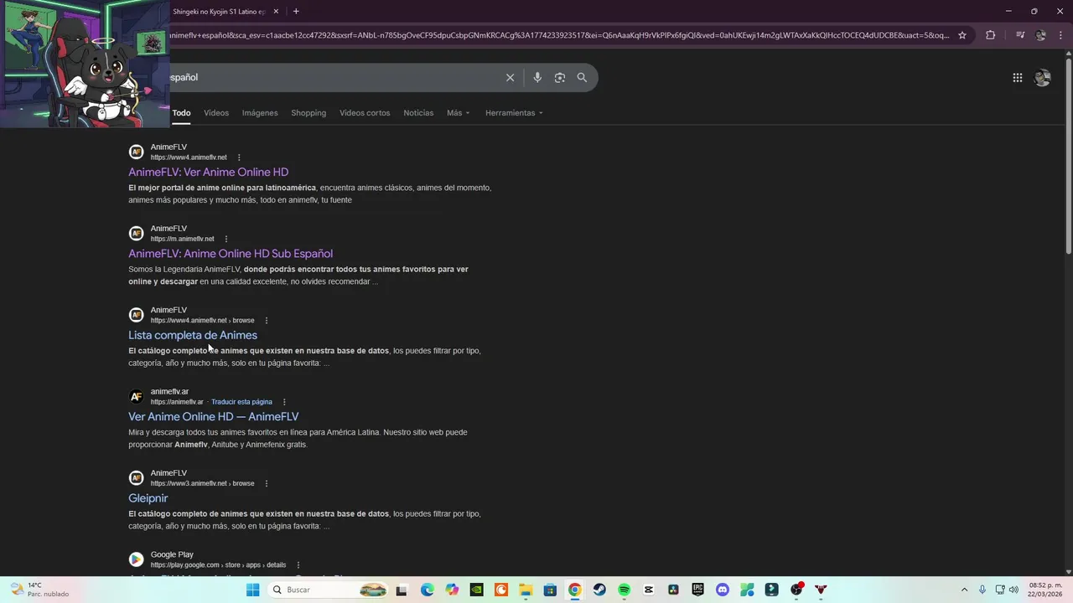
Task: Open more options for Google Play result
Action: click(x=298, y=565)
